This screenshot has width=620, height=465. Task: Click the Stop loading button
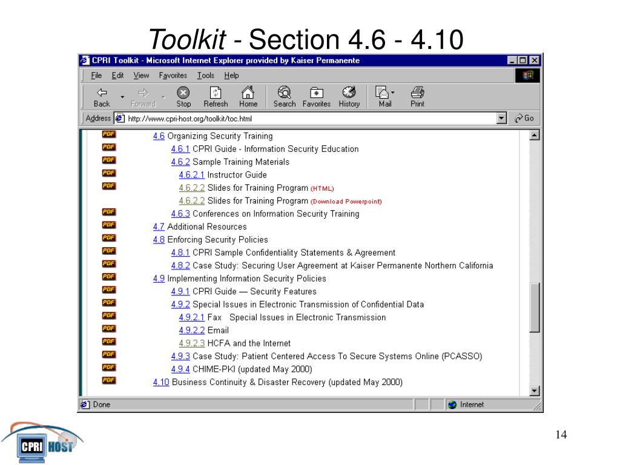[183, 97]
